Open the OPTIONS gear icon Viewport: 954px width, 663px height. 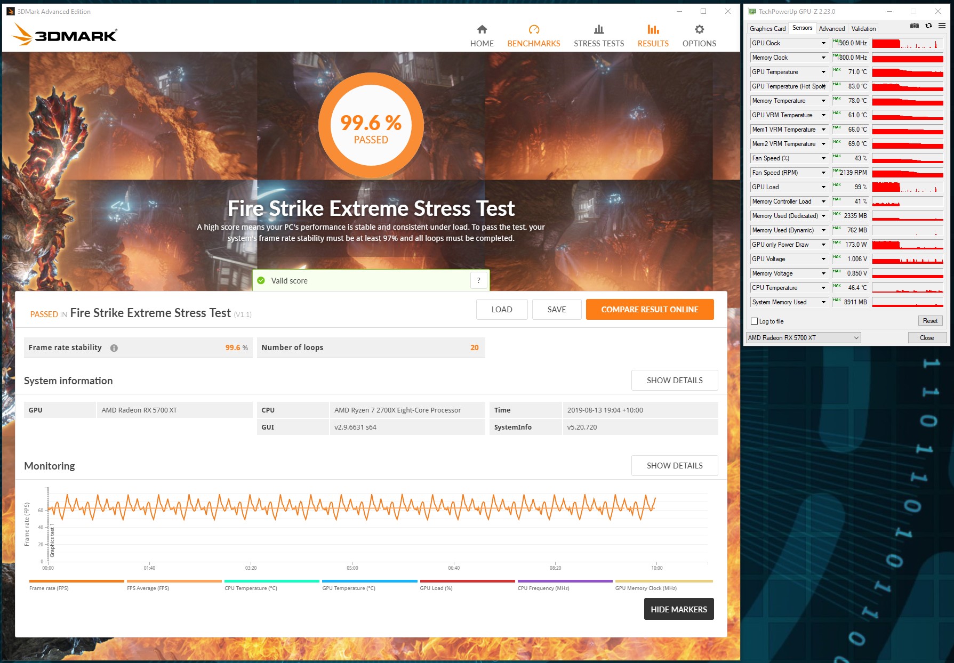tap(699, 29)
